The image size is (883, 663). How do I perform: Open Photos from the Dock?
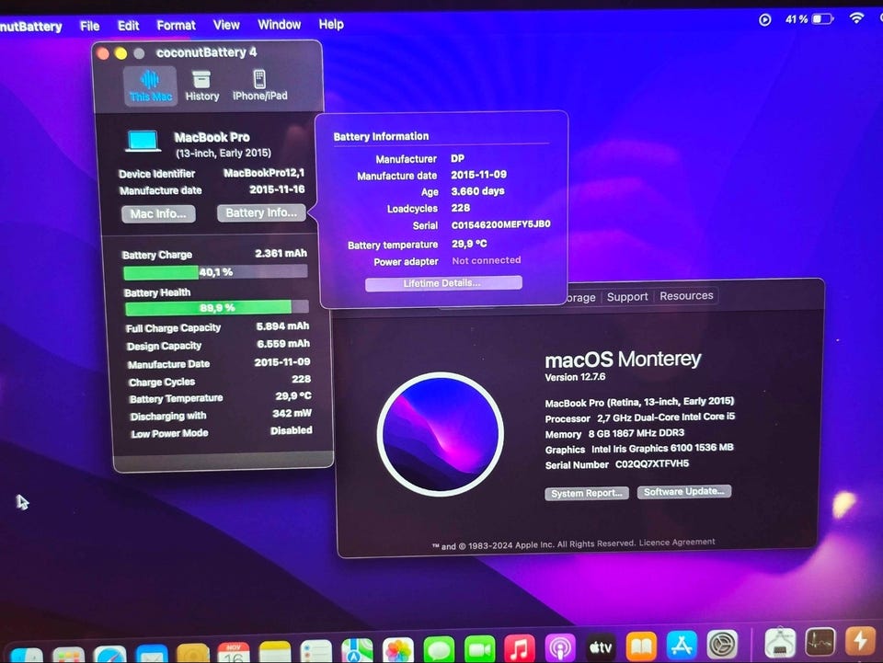[x=398, y=649]
